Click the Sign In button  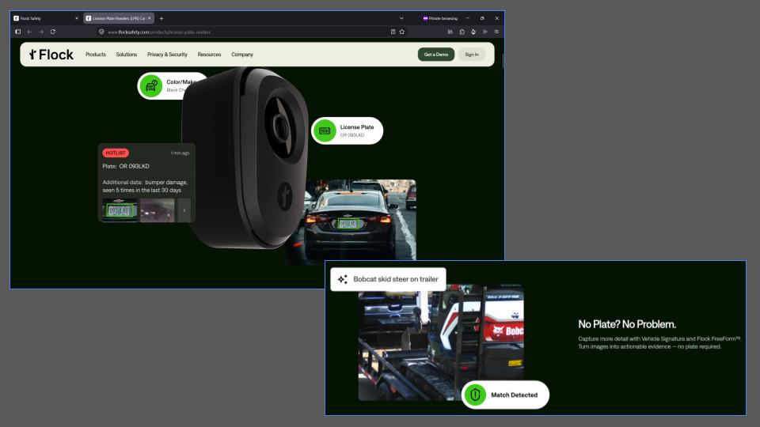tap(472, 55)
